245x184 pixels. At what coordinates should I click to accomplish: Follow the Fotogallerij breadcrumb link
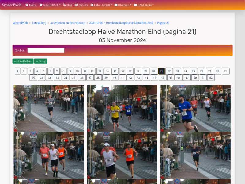coord(39,23)
